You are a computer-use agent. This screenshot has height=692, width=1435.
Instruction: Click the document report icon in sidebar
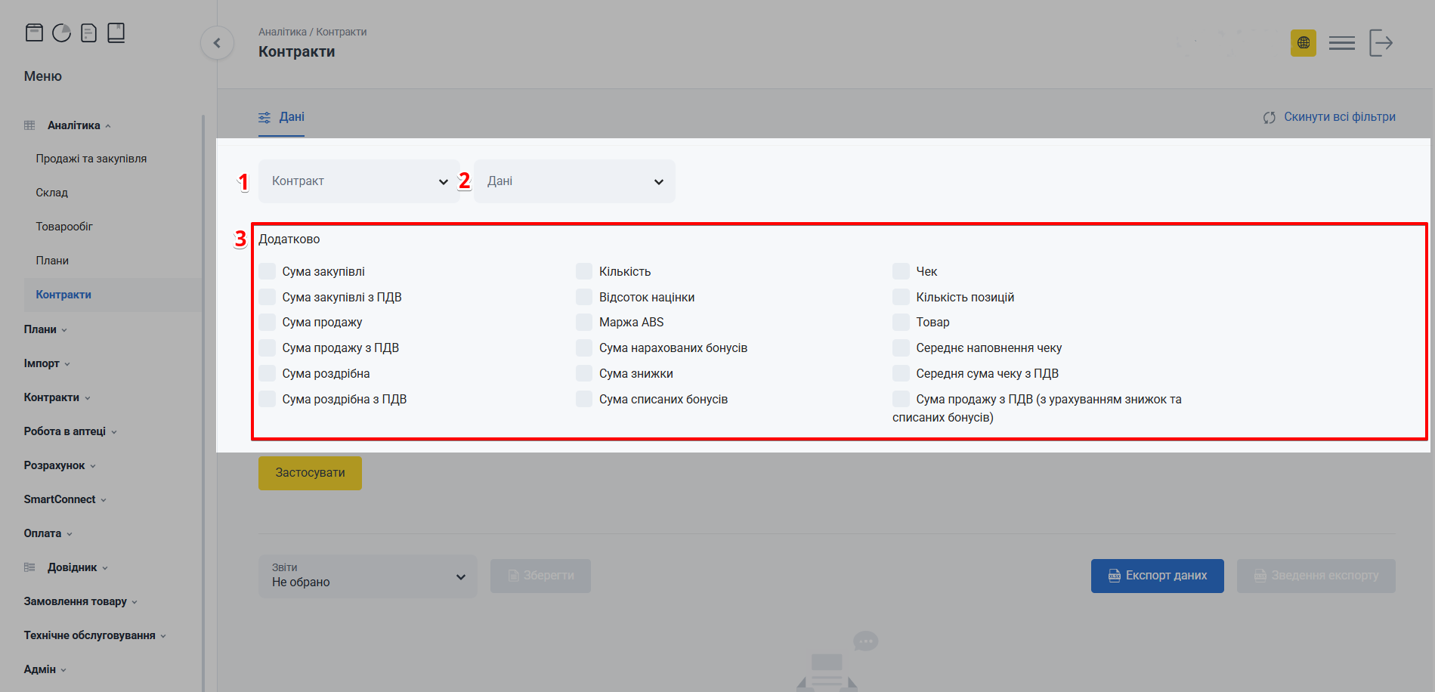(88, 32)
